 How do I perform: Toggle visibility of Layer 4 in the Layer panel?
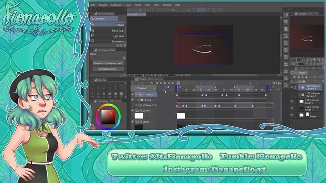coord(292,101)
